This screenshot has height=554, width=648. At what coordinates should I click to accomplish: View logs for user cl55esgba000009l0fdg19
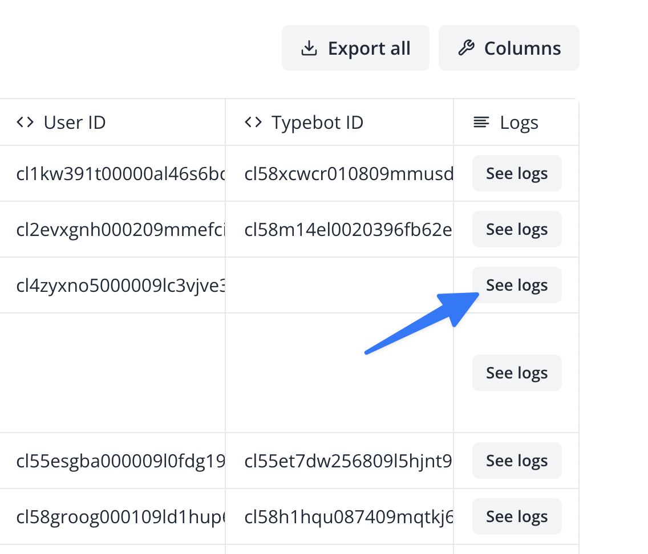pos(516,461)
